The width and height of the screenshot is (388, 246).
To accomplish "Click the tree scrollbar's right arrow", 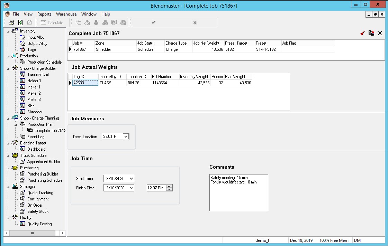I will (62, 233).
